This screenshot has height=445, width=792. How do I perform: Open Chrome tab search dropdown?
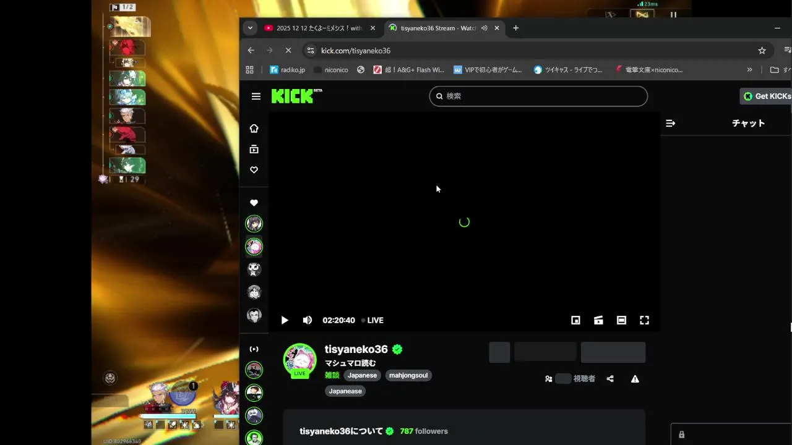point(250,28)
